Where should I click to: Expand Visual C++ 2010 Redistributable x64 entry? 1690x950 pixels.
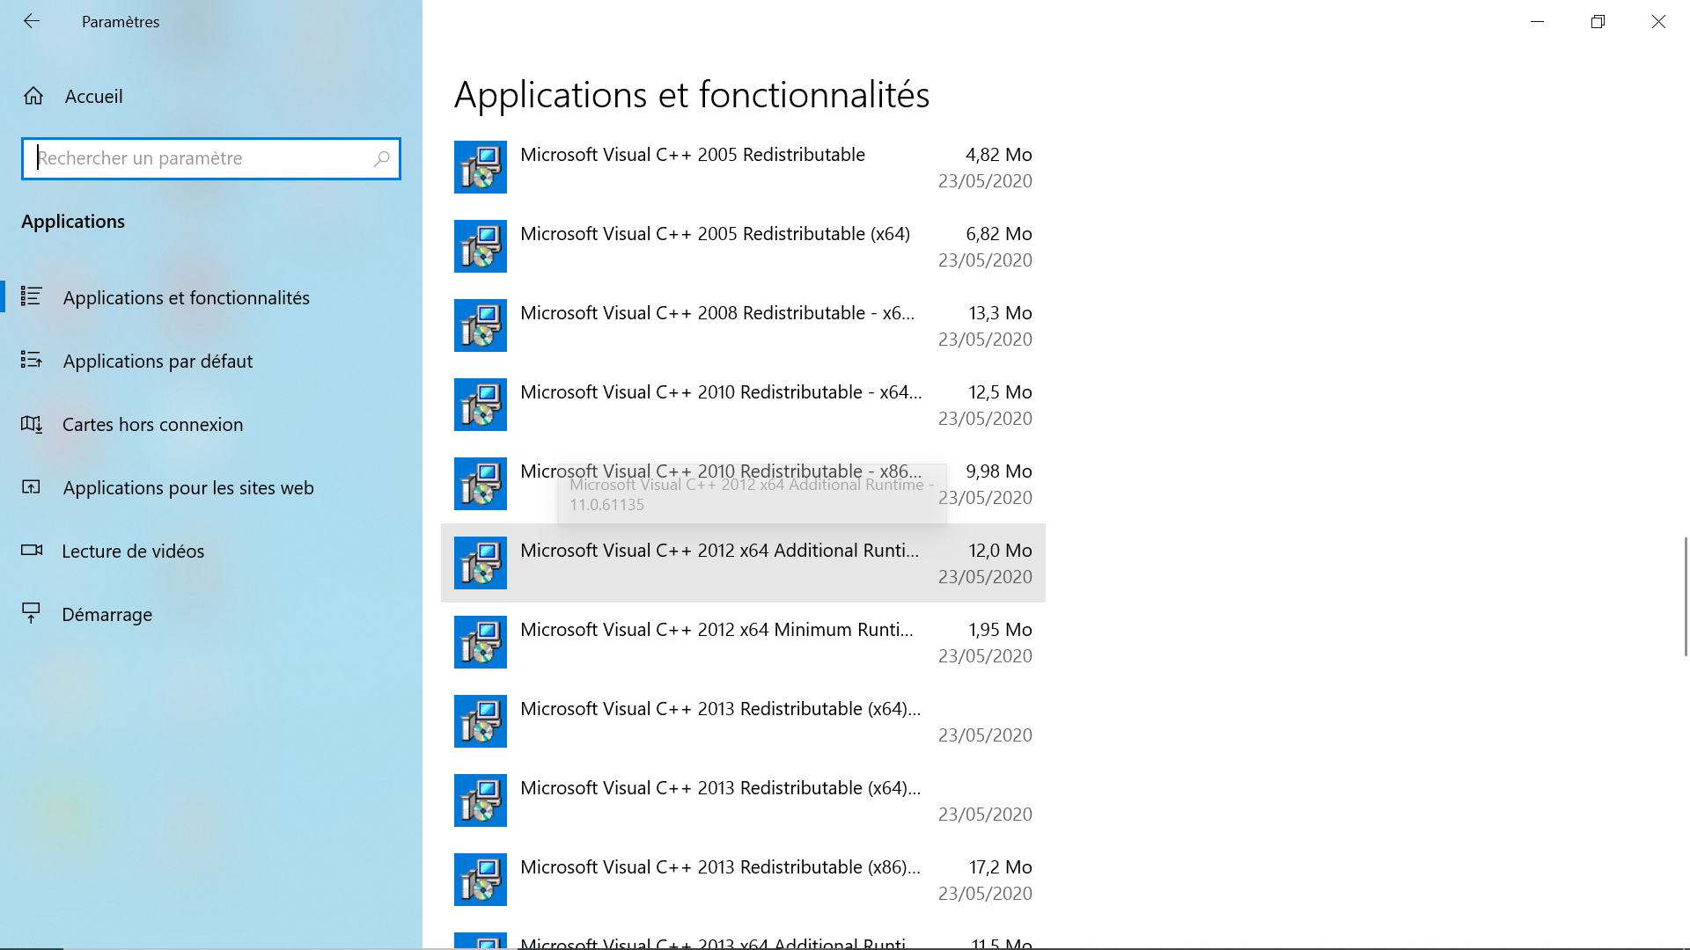click(x=720, y=392)
